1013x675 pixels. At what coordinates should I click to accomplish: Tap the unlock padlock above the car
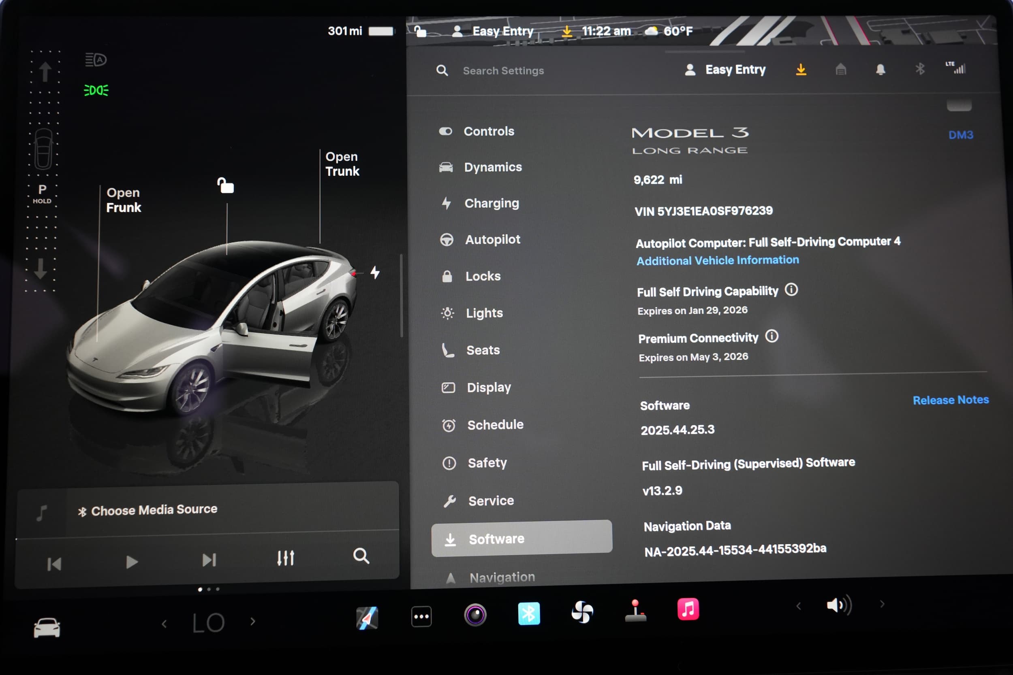pyautogui.click(x=226, y=185)
